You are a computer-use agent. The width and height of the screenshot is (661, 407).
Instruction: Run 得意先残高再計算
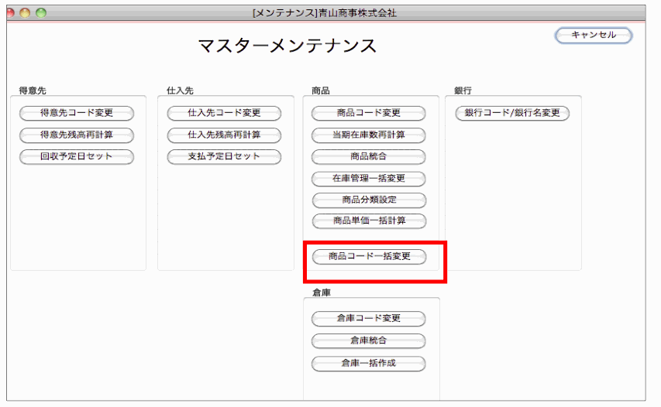(77, 135)
